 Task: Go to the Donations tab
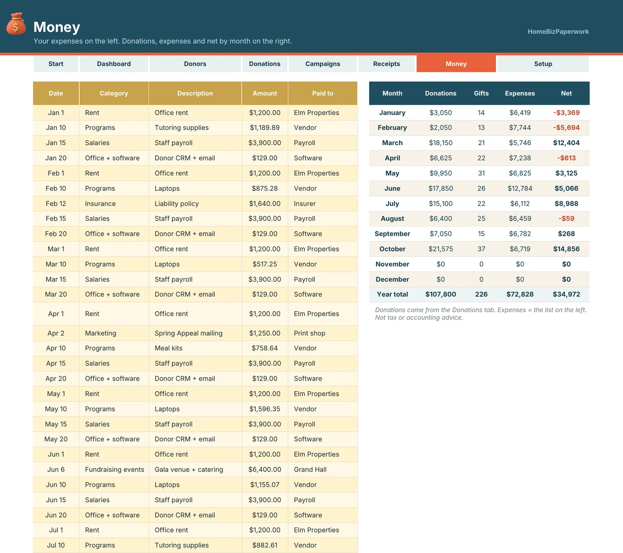264,64
